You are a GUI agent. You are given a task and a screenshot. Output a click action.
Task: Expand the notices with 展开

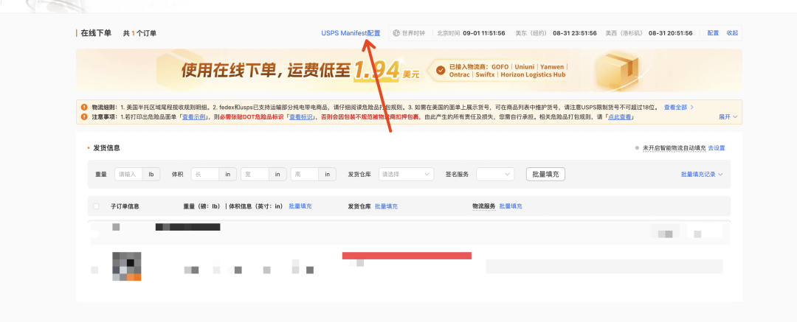(728, 117)
